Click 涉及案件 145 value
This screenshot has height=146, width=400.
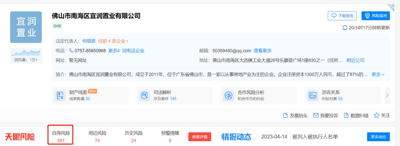point(173,99)
